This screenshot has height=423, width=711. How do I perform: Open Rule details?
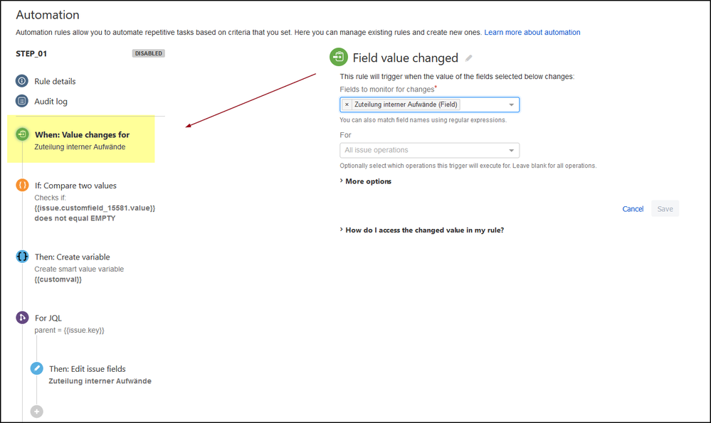pyautogui.click(x=55, y=82)
